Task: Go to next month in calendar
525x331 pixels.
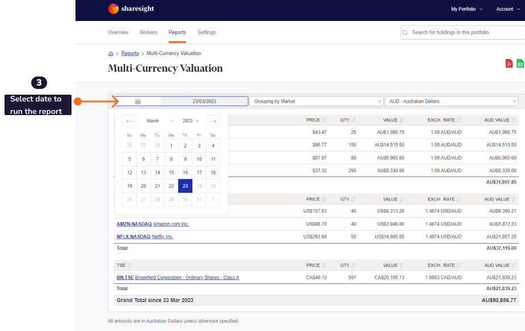Action: tap(213, 121)
